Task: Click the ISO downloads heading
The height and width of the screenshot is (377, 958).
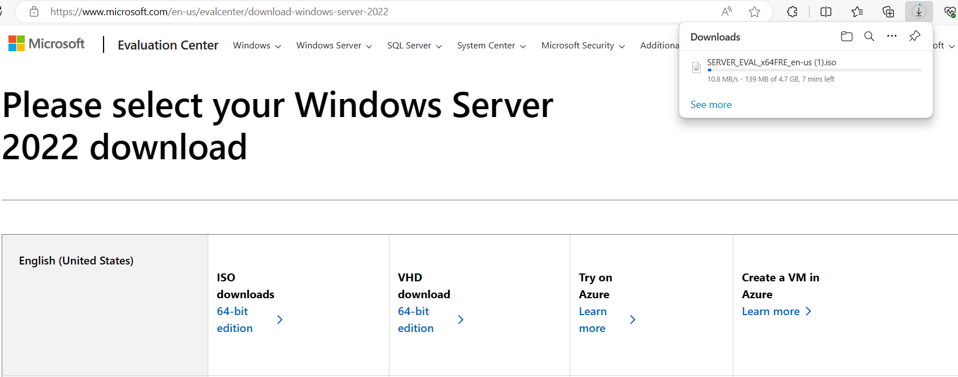Action: [245, 286]
